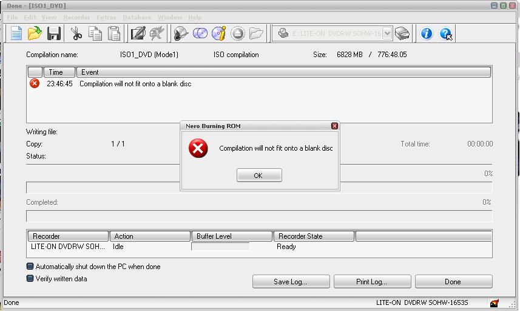Click the 6828 MB size value
520x311 pixels.
(x=349, y=55)
